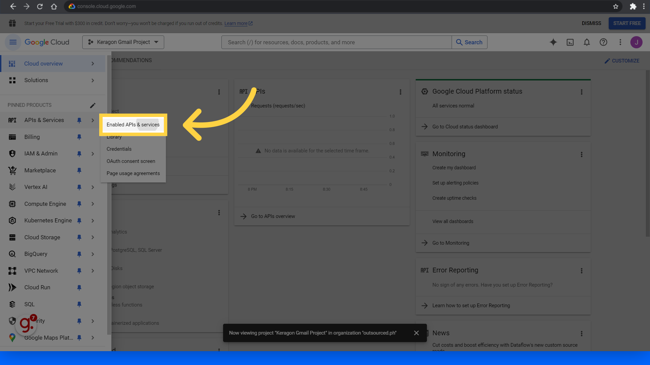Open the main navigation hamburger menu
The width and height of the screenshot is (650, 365).
tap(13, 42)
